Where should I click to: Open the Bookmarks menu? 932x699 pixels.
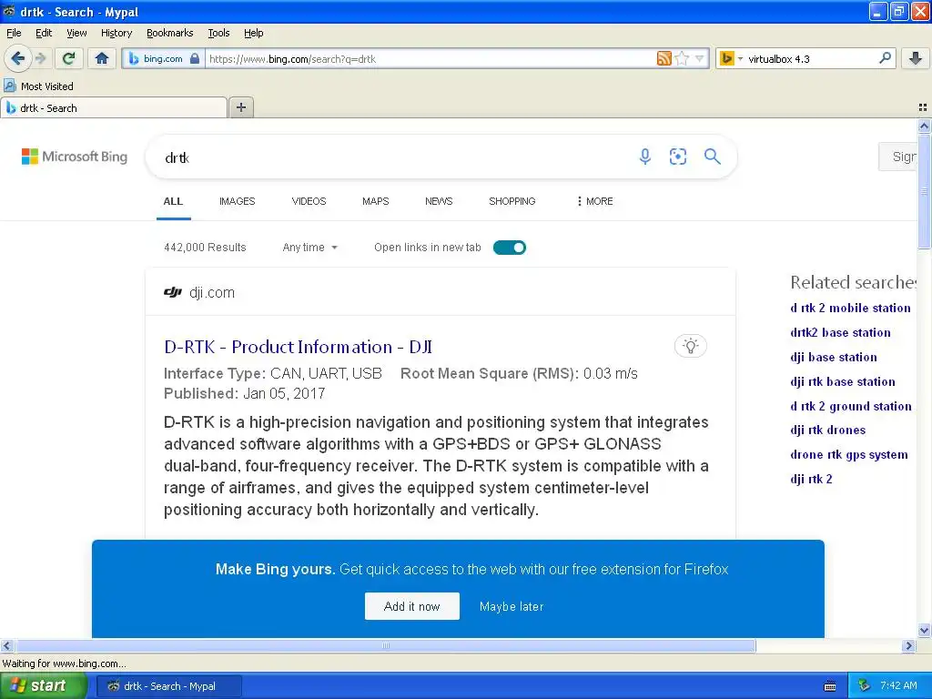tap(169, 33)
